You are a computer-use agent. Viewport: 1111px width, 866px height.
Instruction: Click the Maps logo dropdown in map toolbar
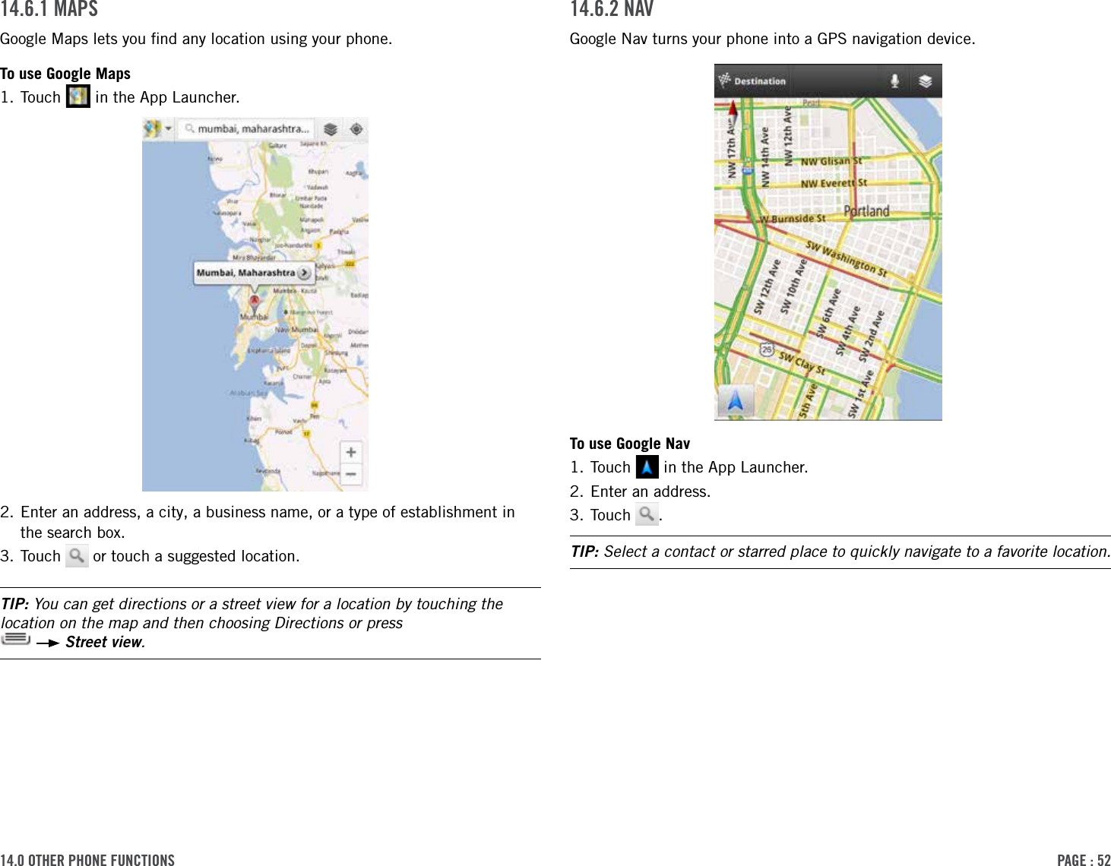(x=158, y=128)
